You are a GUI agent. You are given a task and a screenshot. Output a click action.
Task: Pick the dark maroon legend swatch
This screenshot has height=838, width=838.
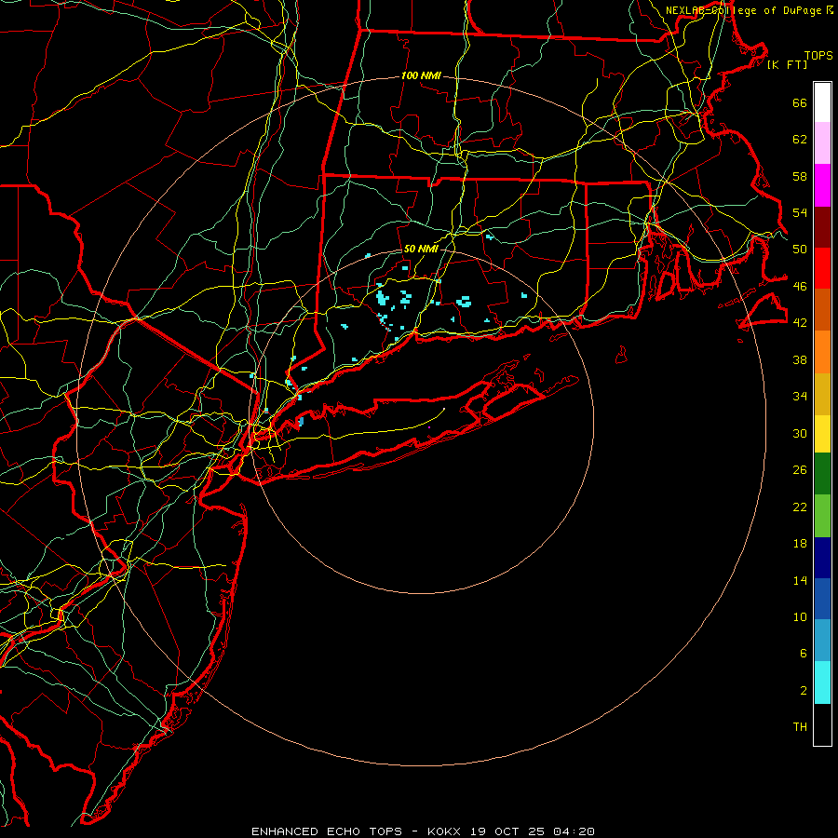pyautogui.click(x=822, y=227)
